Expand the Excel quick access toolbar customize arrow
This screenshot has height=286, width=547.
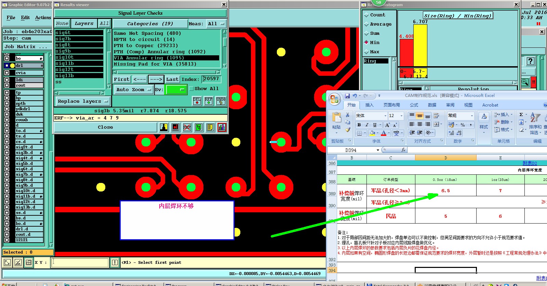(x=379, y=96)
